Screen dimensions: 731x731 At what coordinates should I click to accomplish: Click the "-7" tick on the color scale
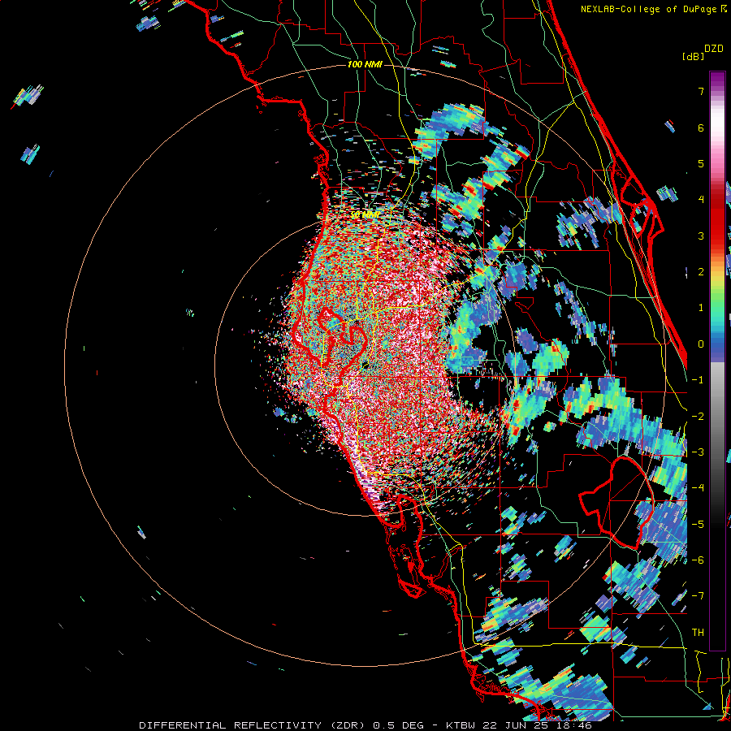pyautogui.click(x=698, y=596)
